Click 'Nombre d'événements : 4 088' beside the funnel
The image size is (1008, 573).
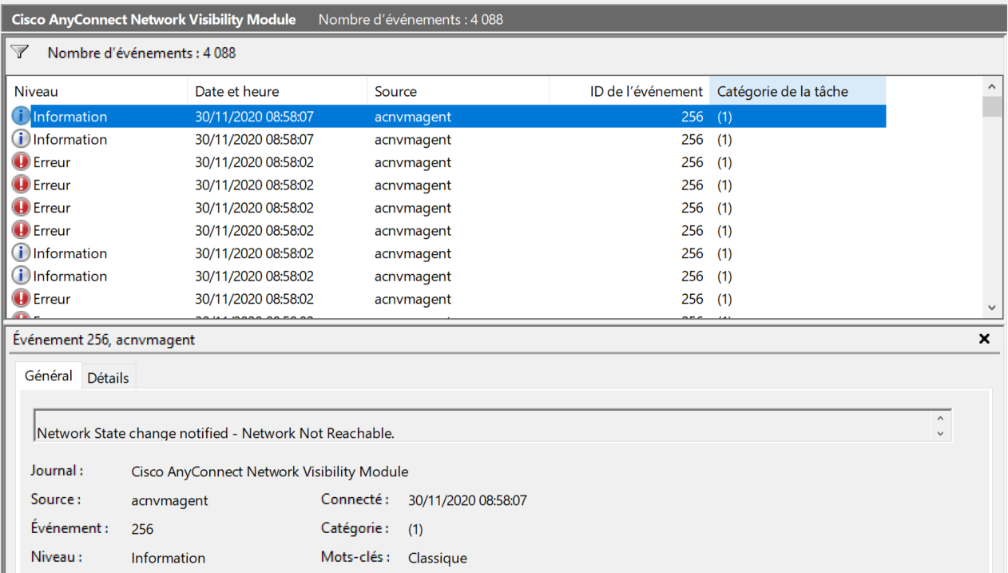click(141, 53)
